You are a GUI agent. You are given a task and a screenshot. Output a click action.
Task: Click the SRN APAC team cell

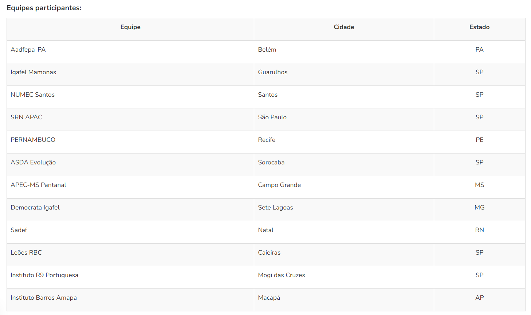(27, 117)
